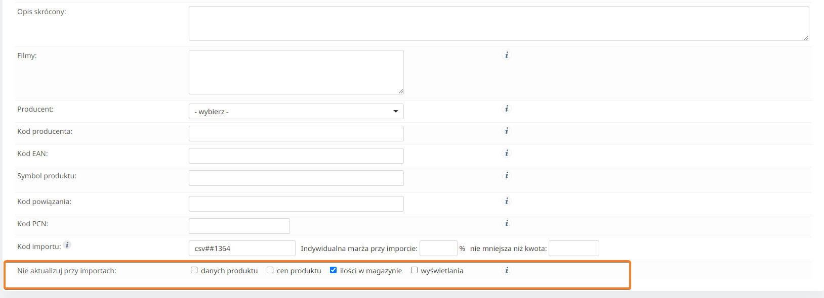824x298 pixels.
Task: Uncheck ilości w magazynie checkbox
Action: [333, 270]
